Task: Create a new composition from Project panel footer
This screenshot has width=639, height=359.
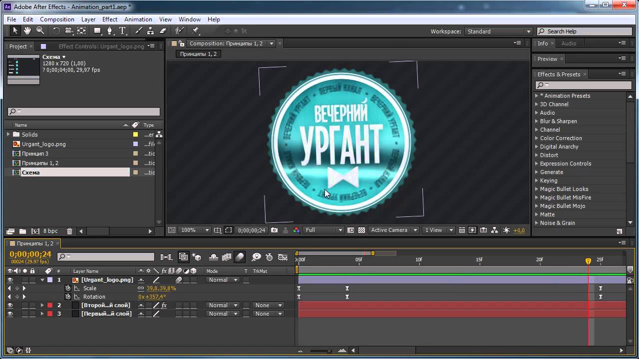Action: point(35,231)
